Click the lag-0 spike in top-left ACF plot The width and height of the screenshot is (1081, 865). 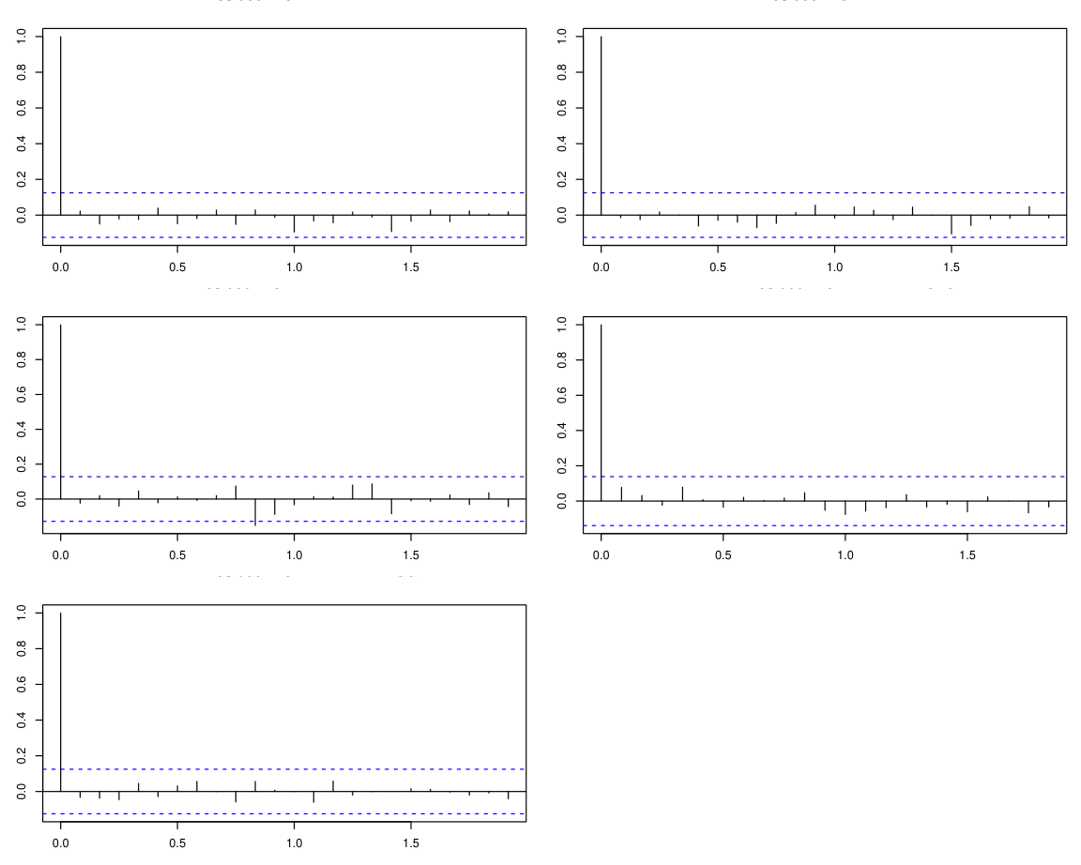[61, 126]
